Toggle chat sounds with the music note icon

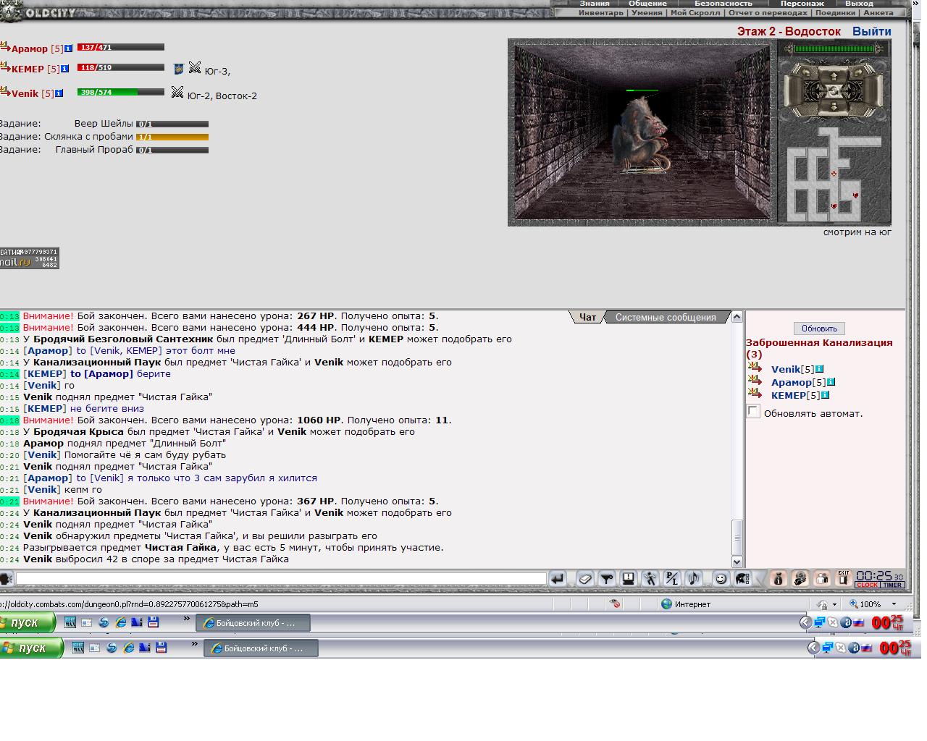[694, 579]
